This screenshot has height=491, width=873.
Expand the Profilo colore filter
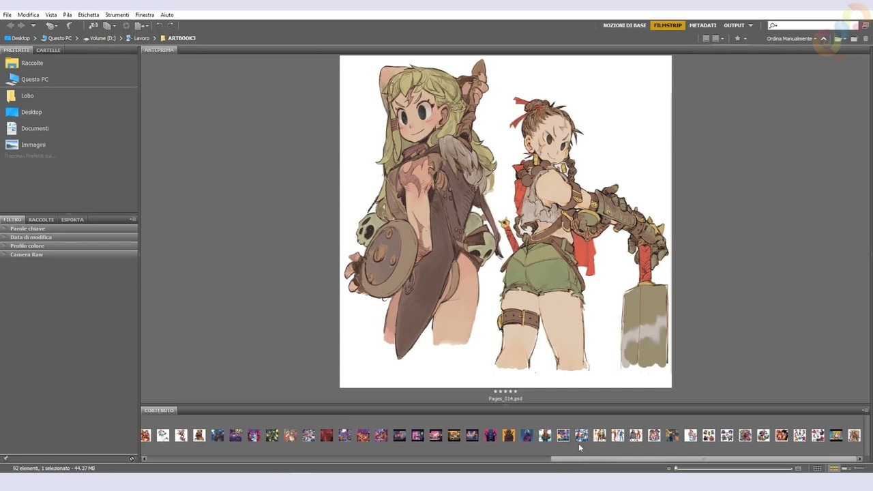(x=69, y=245)
